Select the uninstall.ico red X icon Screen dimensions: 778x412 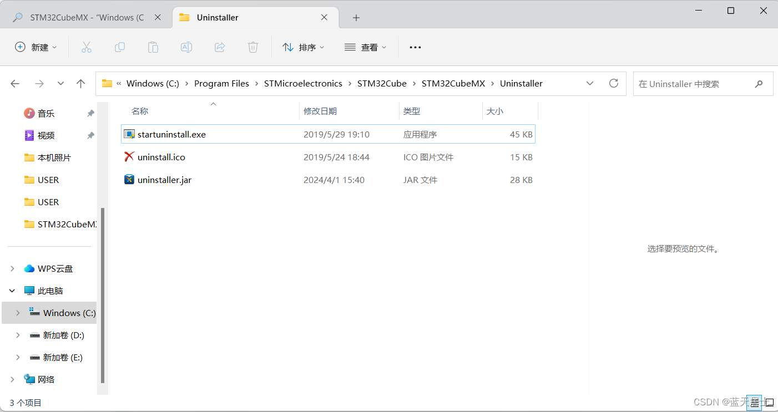click(x=129, y=157)
